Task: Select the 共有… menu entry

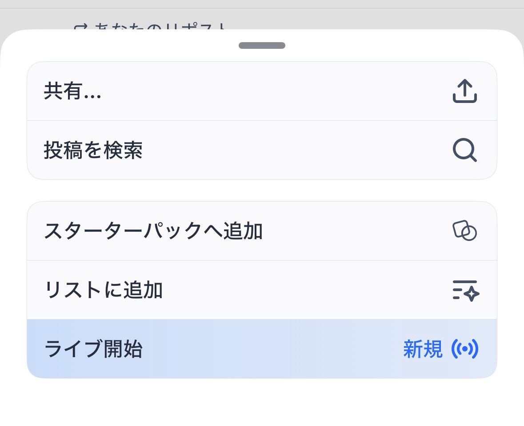Action: tap(72, 91)
